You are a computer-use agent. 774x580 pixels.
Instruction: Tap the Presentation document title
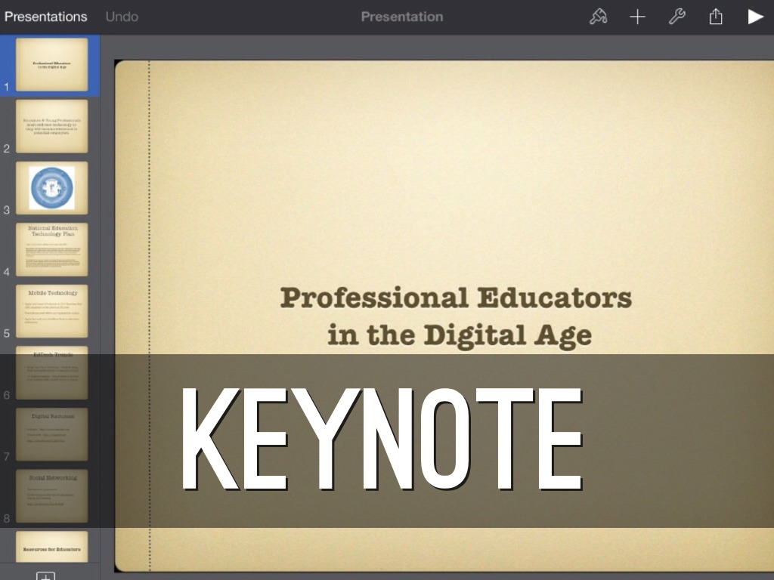(x=401, y=17)
